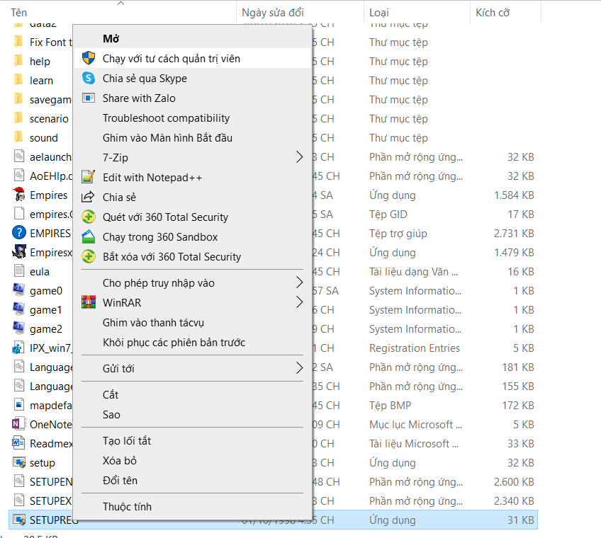Select Thuộc tính from context menu

tap(127, 506)
